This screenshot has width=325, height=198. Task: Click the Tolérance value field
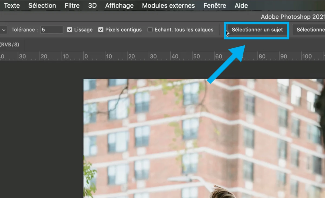point(51,30)
